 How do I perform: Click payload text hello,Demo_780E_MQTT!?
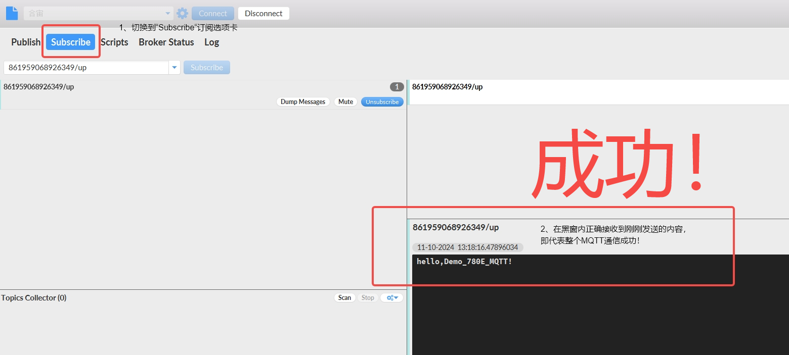tap(464, 261)
